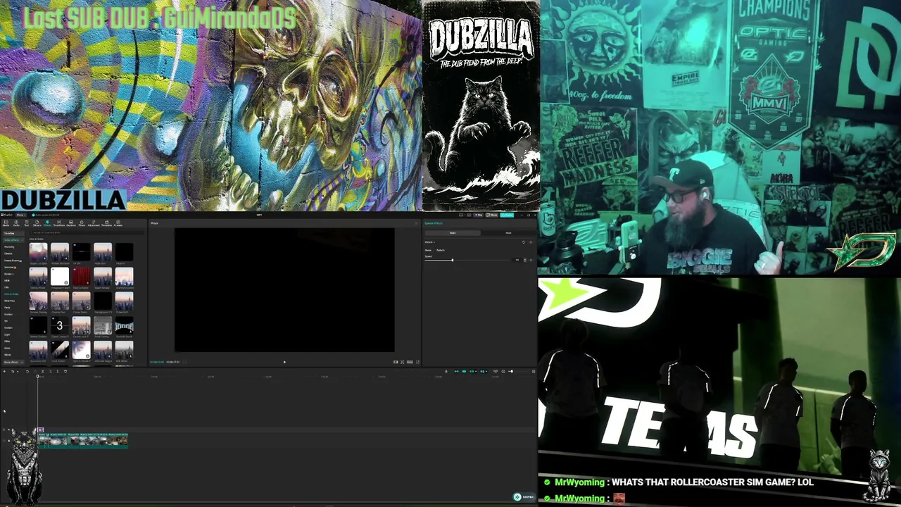Open the Filters tab icon in CapCut
Screen dimensions: 901x507
pyautogui.click(x=82, y=223)
